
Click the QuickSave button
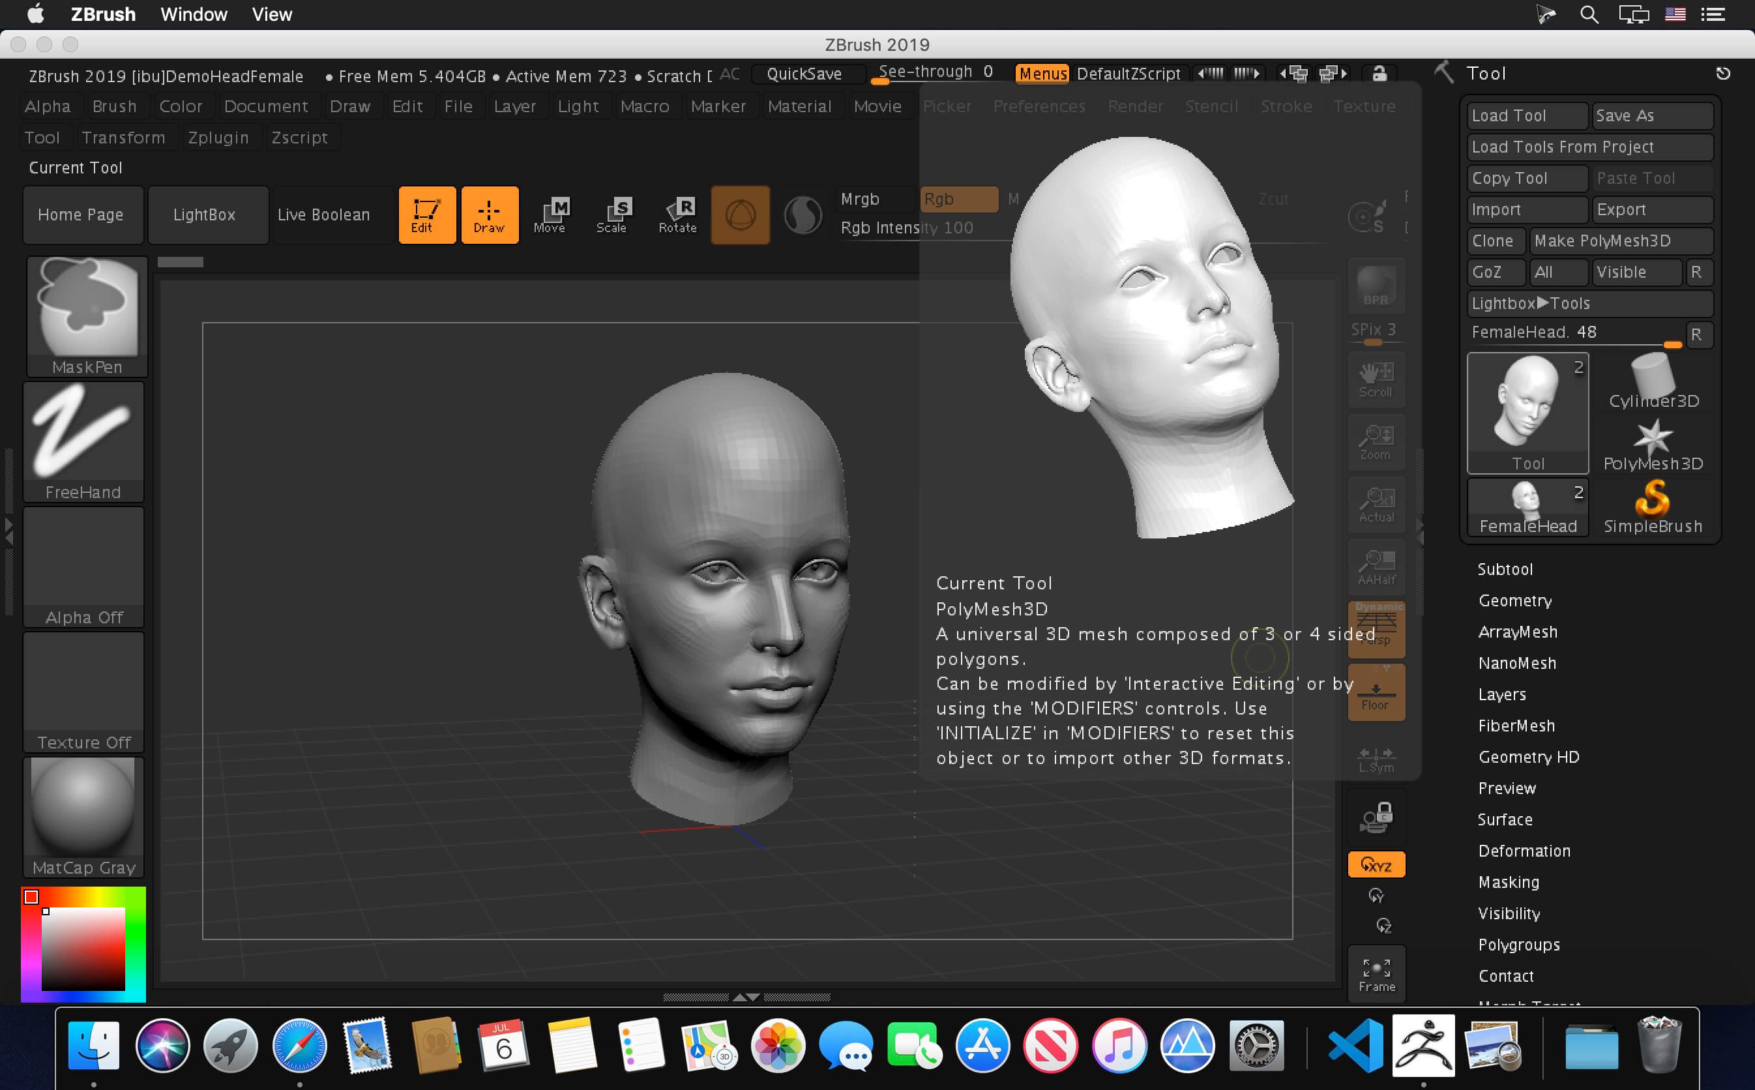(807, 74)
